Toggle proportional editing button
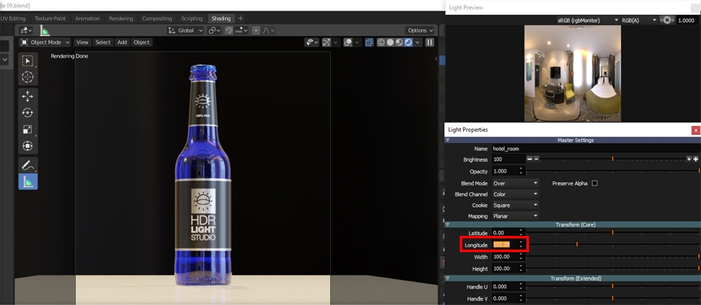Screen dimensions: 701x305 coord(256,30)
